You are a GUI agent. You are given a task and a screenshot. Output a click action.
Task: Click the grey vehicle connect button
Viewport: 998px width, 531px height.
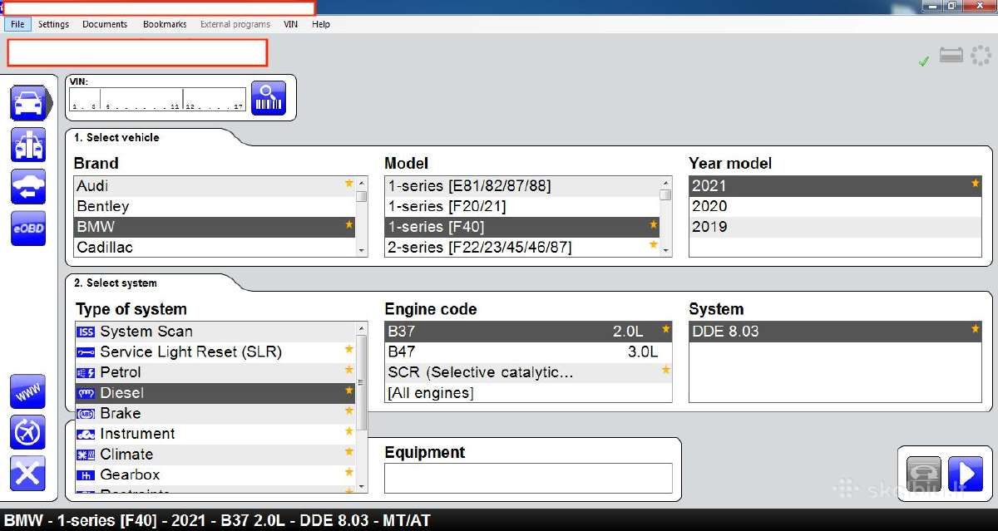point(924,474)
